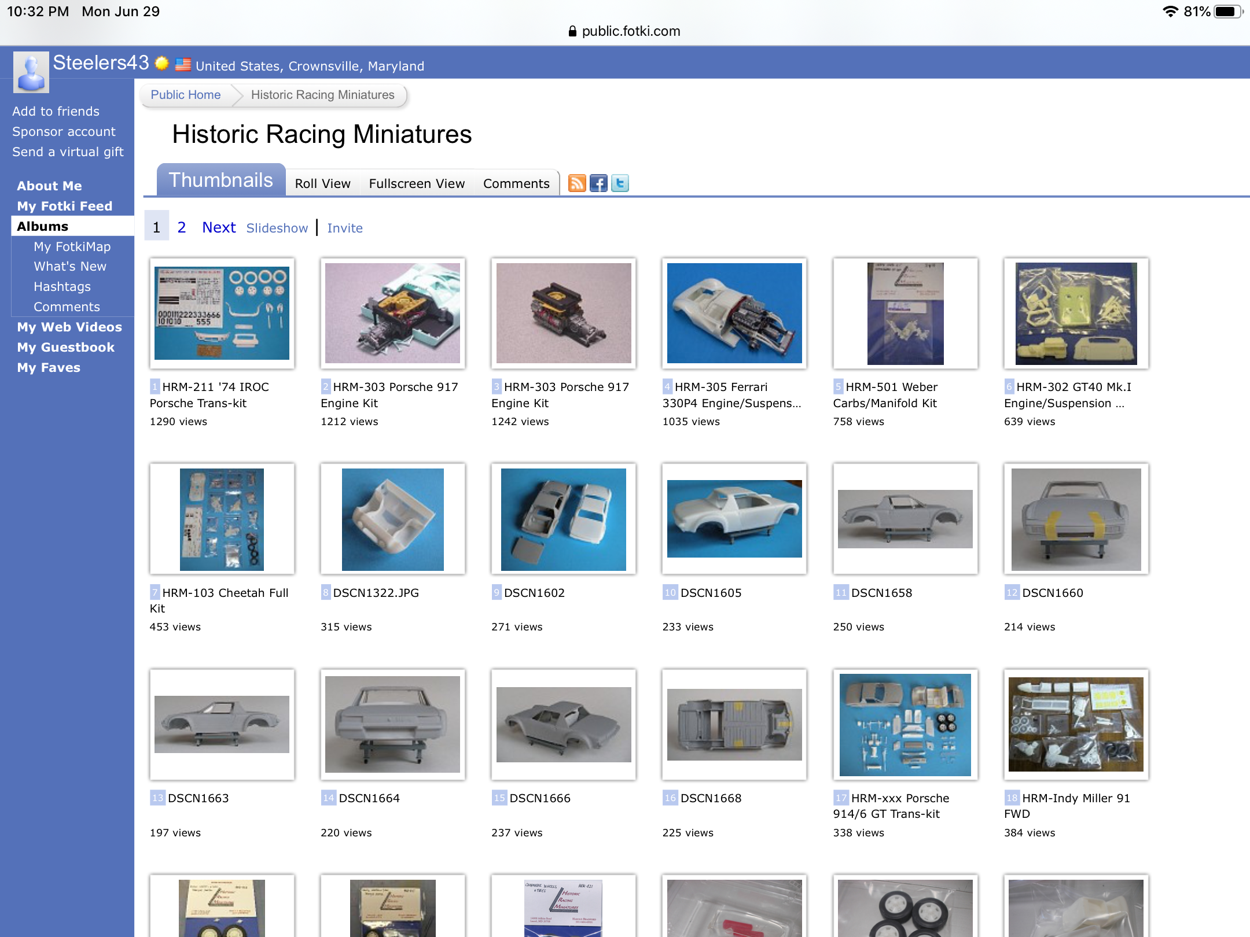Open HRM-303 Porsche 917 thumbnail number 3
The width and height of the screenshot is (1250, 937).
coord(564,313)
